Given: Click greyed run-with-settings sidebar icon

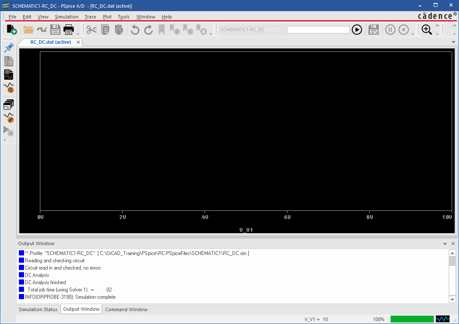Looking at the screenshot, I should click(9, 131).
